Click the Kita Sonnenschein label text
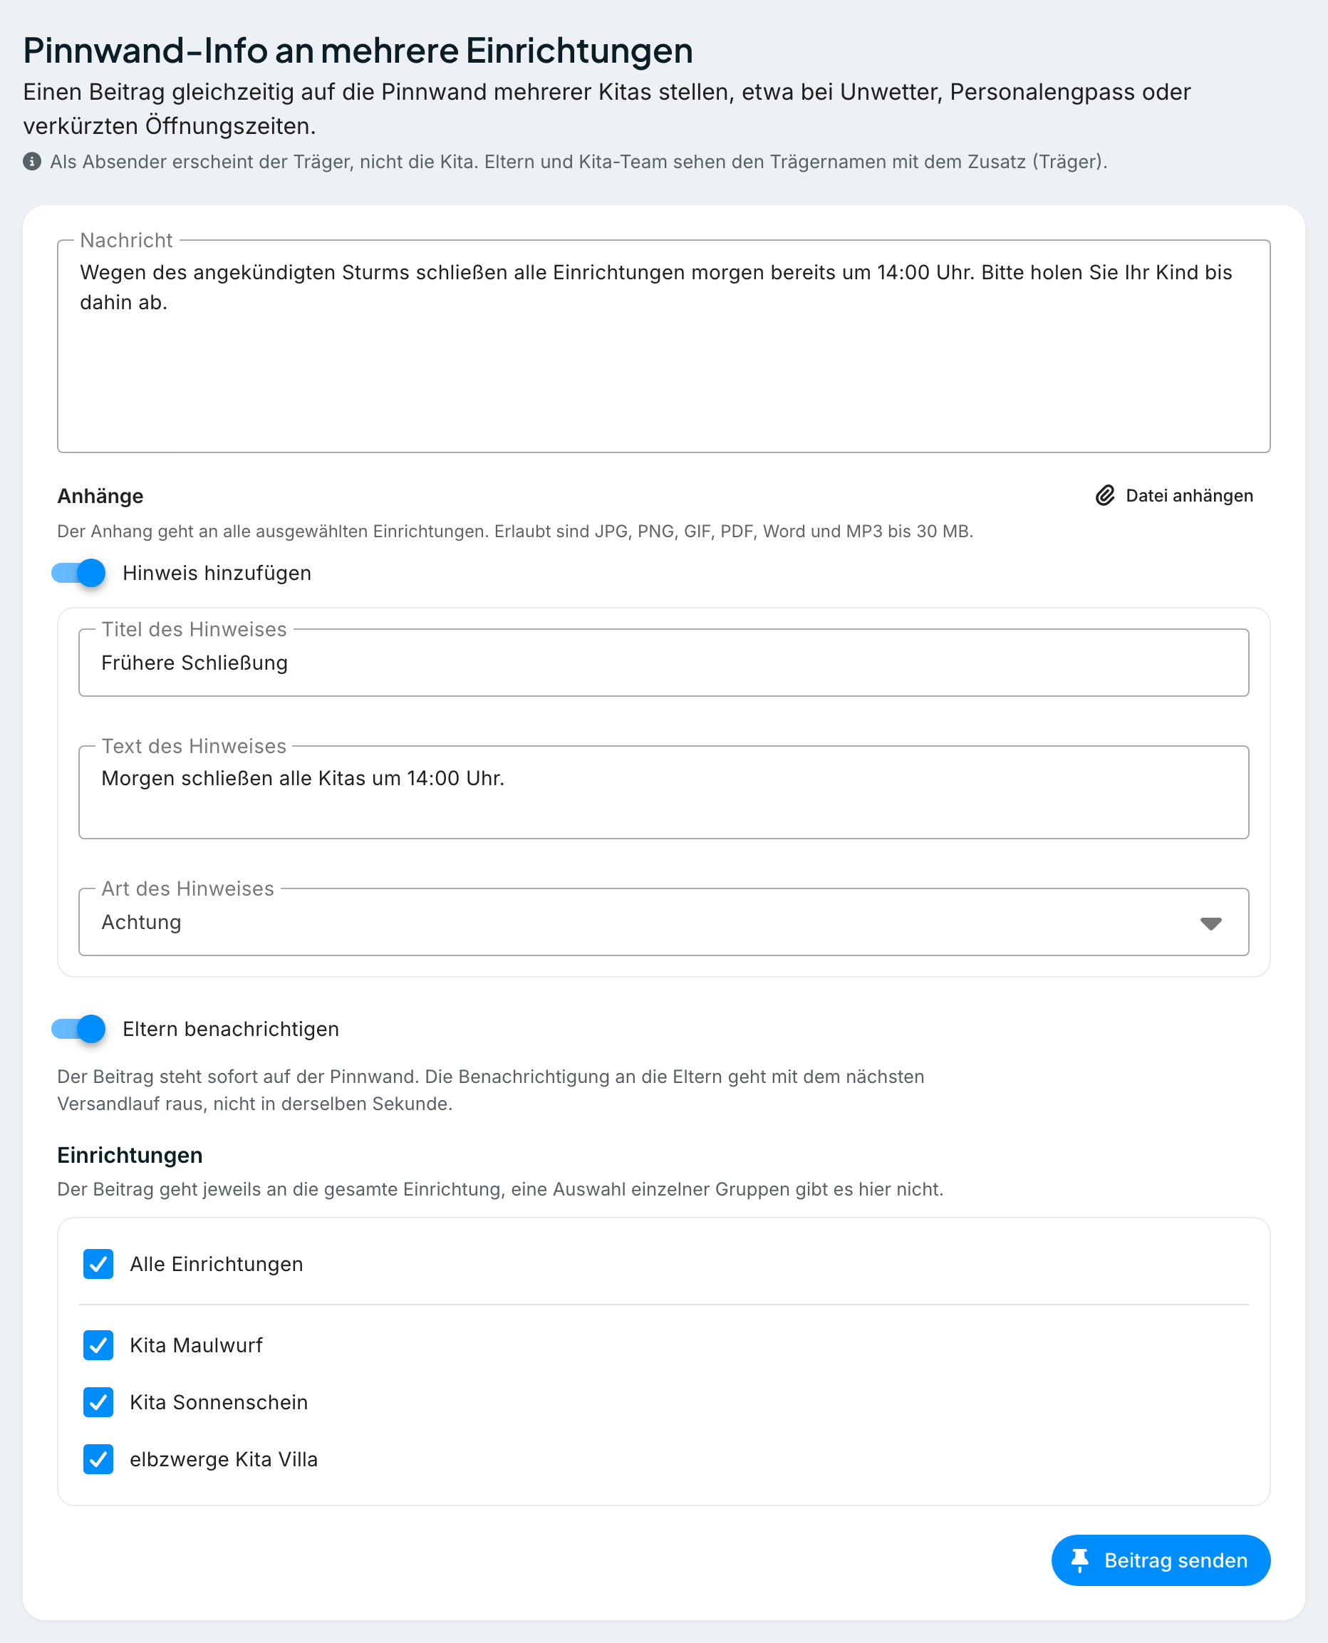1328x1643 pixels. point(219,1402)
